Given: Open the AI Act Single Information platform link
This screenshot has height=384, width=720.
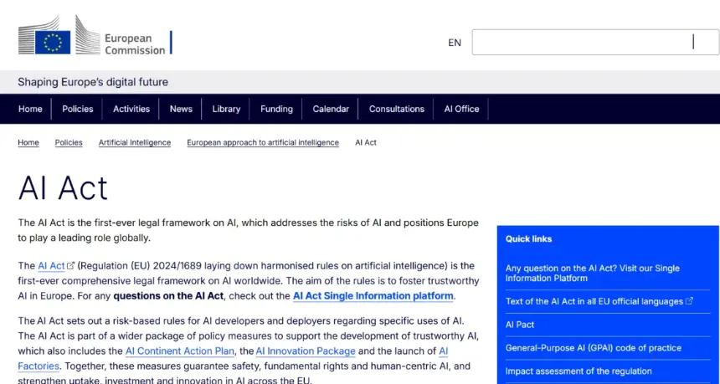Looking at the screenshot, I should click(x=373, y=296).
